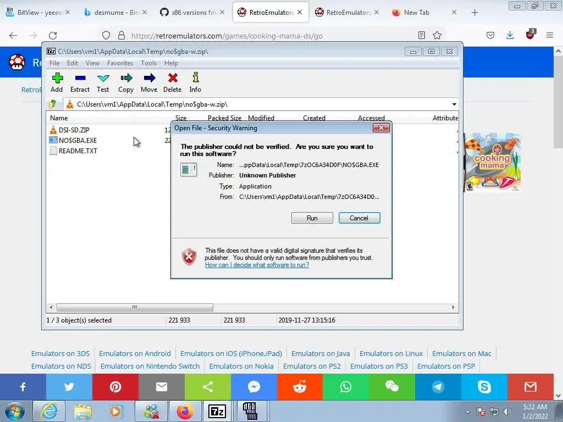
Task: Click the 7-Zip taskbar button
Action: click(217, 411)
